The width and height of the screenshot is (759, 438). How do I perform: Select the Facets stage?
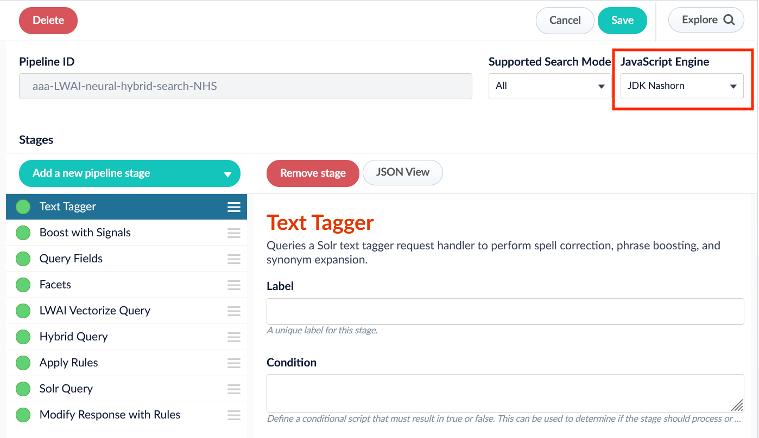pyautogui.click(x=126, y=285)
